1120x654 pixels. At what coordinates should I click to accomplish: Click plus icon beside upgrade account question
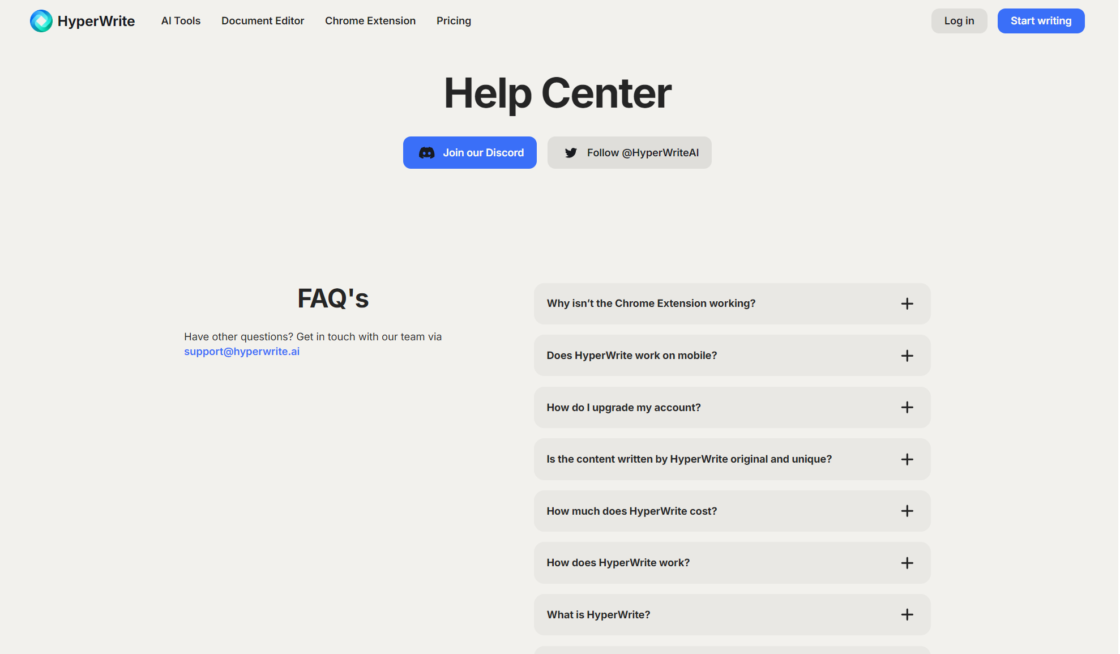[907, 408]
